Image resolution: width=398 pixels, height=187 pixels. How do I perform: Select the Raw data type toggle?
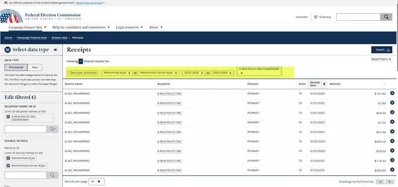(35, 67)
